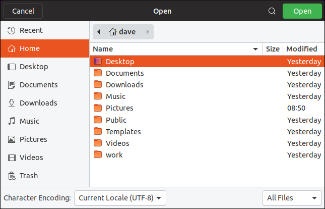The image size is (325, 209).
Task: Click the Pictures folder icon in file list
Action: (98, 108)
